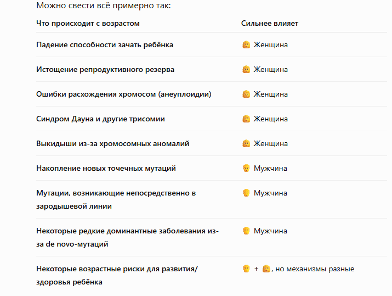392x296 pixels.
Task: Click man emoji in 'Накопление новых точечных мутаций' row
Action: (246, 168)
